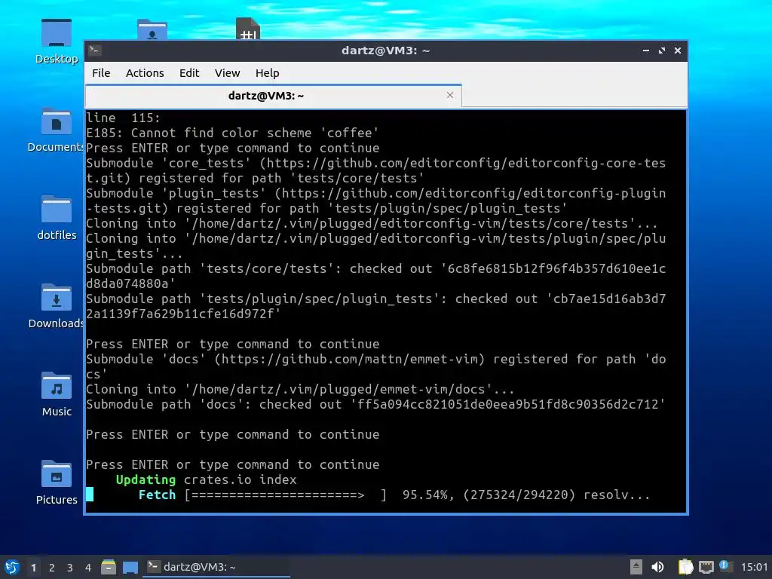Click the 'Updating crates.io index' line

[206, 479]
